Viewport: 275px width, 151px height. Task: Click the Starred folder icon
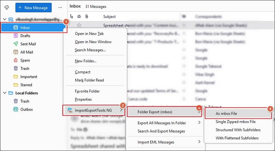(x=15, y=85)
